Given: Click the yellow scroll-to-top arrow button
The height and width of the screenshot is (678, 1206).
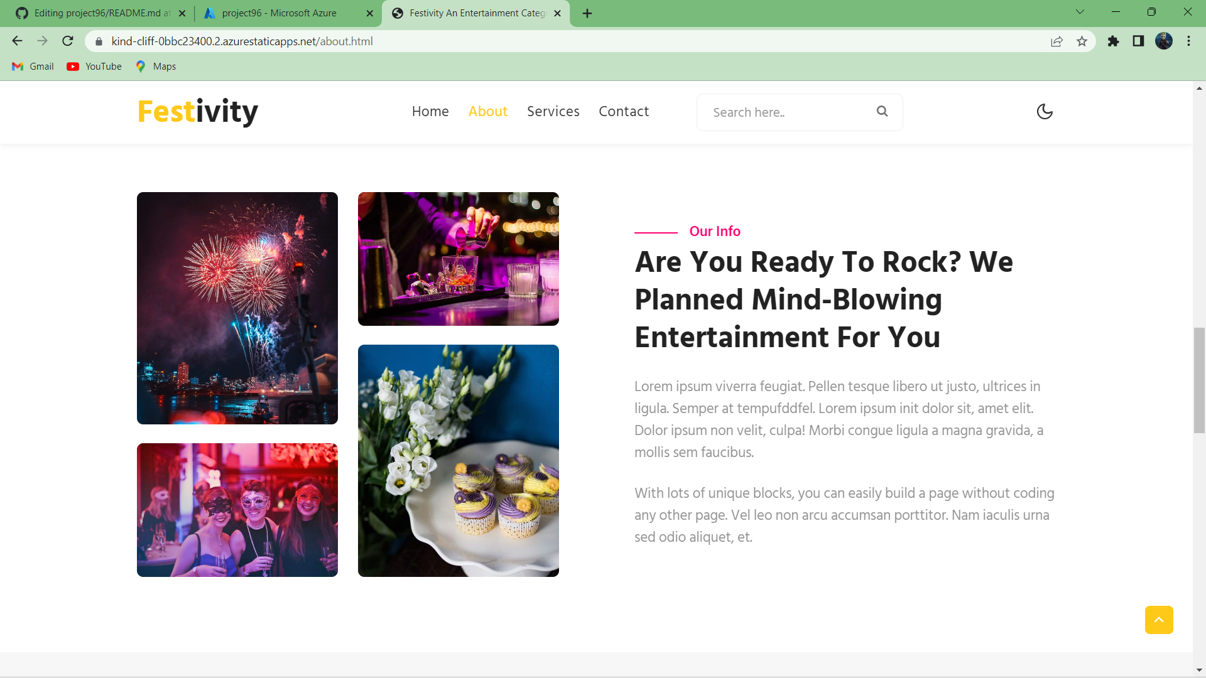Looking at the screenshot, I should point(1159,620).
